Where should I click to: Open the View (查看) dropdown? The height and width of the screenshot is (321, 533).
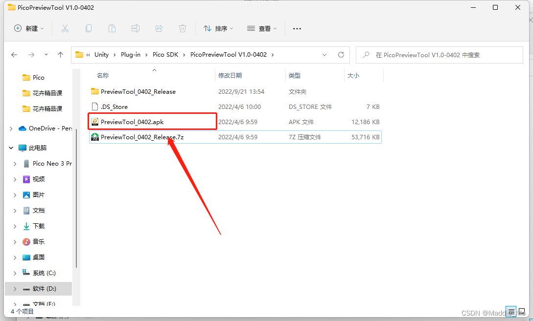point(262,28)
